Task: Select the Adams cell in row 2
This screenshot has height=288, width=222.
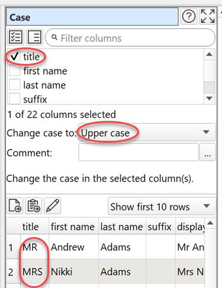Action: 122,271
